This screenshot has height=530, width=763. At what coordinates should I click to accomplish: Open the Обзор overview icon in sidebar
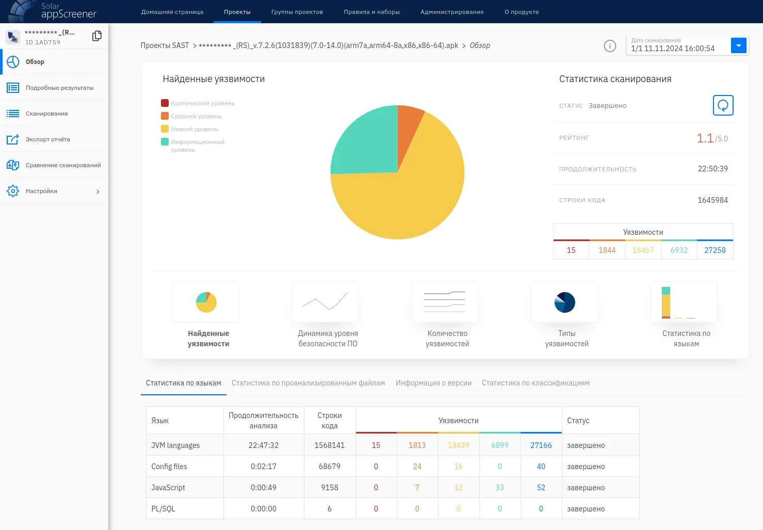click(x=13, y=62)
